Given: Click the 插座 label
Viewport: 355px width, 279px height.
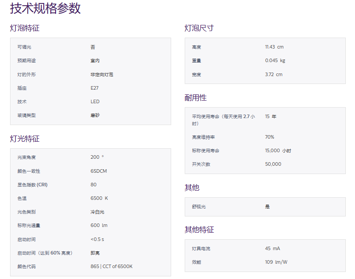Looking at the screenshot, I should tap(22, 88).
